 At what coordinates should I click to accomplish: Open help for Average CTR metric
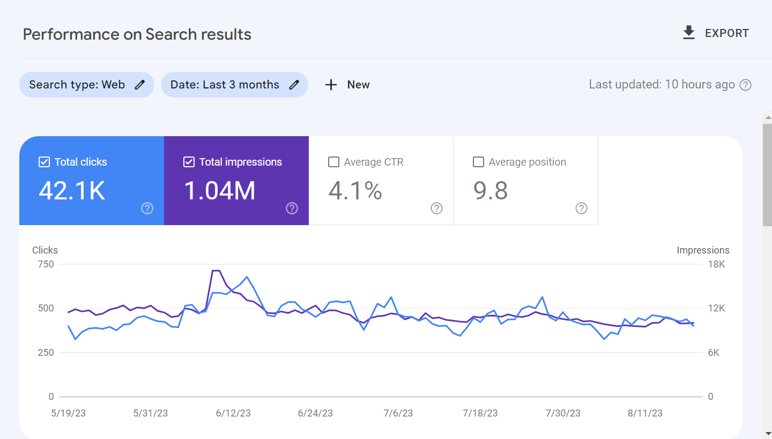(x=436, y=209)
